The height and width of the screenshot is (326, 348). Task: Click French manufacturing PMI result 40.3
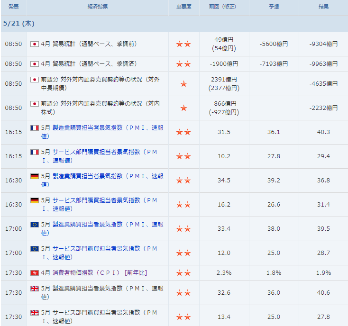coord(323,132)
